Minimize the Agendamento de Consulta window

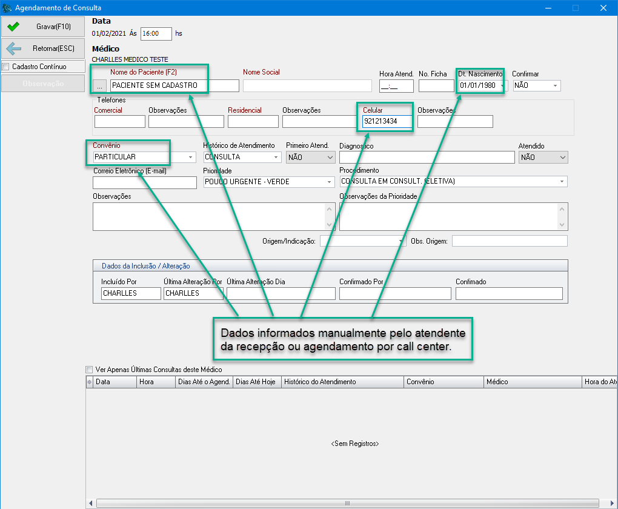point(548,8)
